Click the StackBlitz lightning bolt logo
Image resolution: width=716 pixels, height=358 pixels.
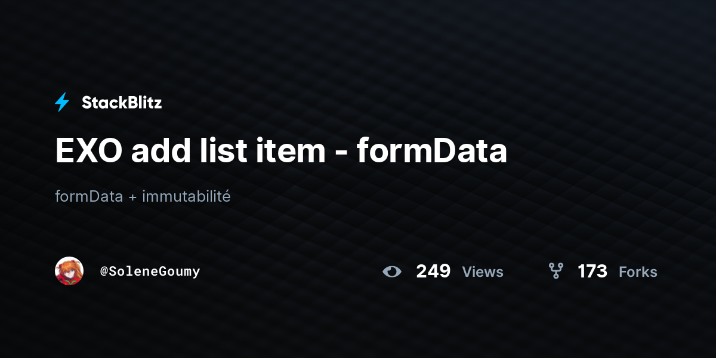click(x=62, y=103)
